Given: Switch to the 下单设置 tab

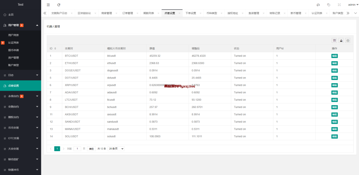Looking at the screenshot, I should point(191,13).
